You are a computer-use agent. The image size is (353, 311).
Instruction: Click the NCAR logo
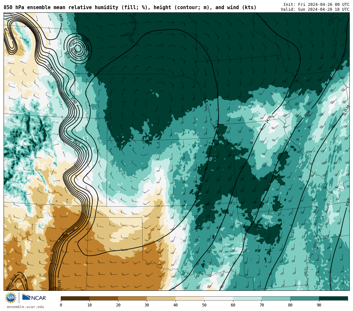click(x=34, y=298)
